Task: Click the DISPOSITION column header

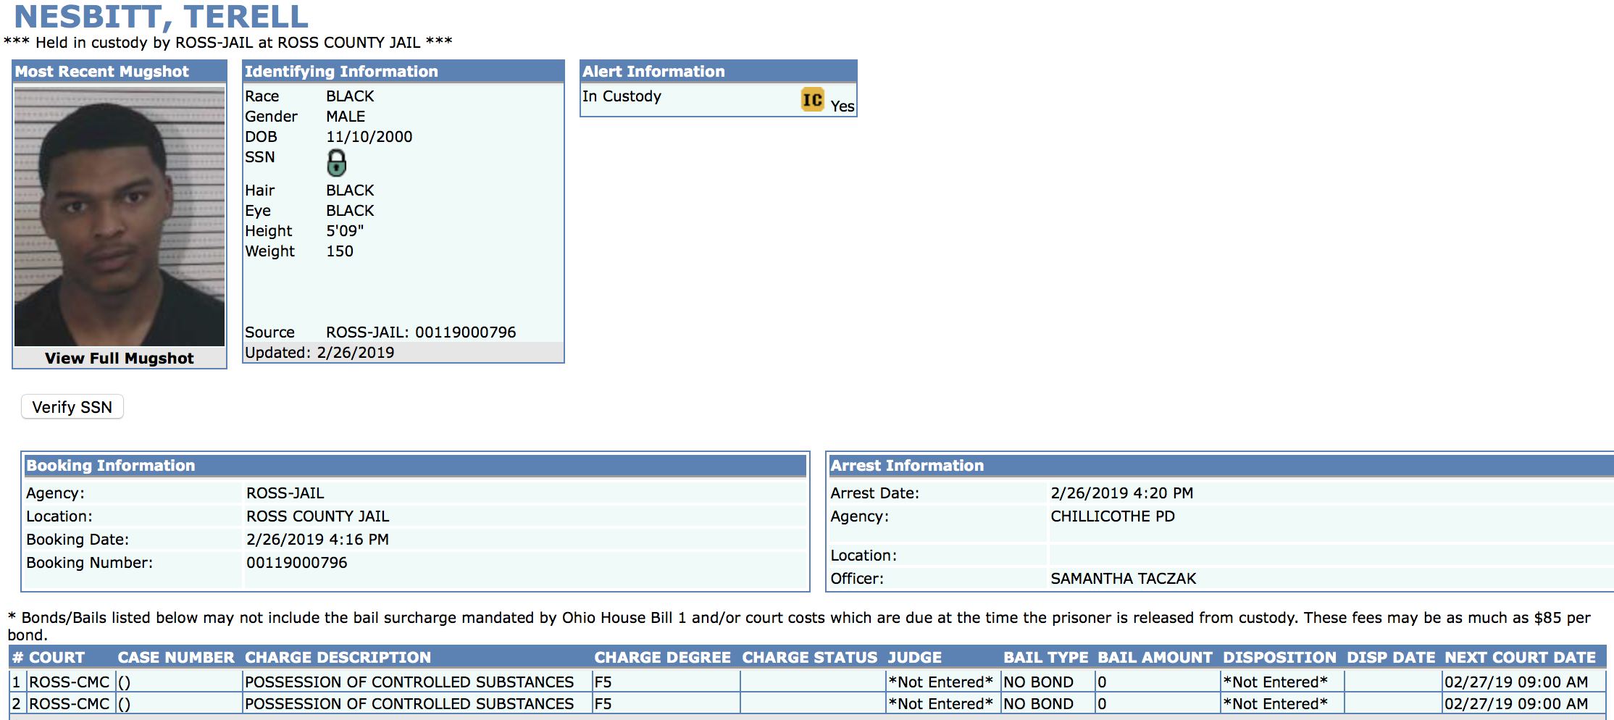Action: click(x=1279, y=658)
